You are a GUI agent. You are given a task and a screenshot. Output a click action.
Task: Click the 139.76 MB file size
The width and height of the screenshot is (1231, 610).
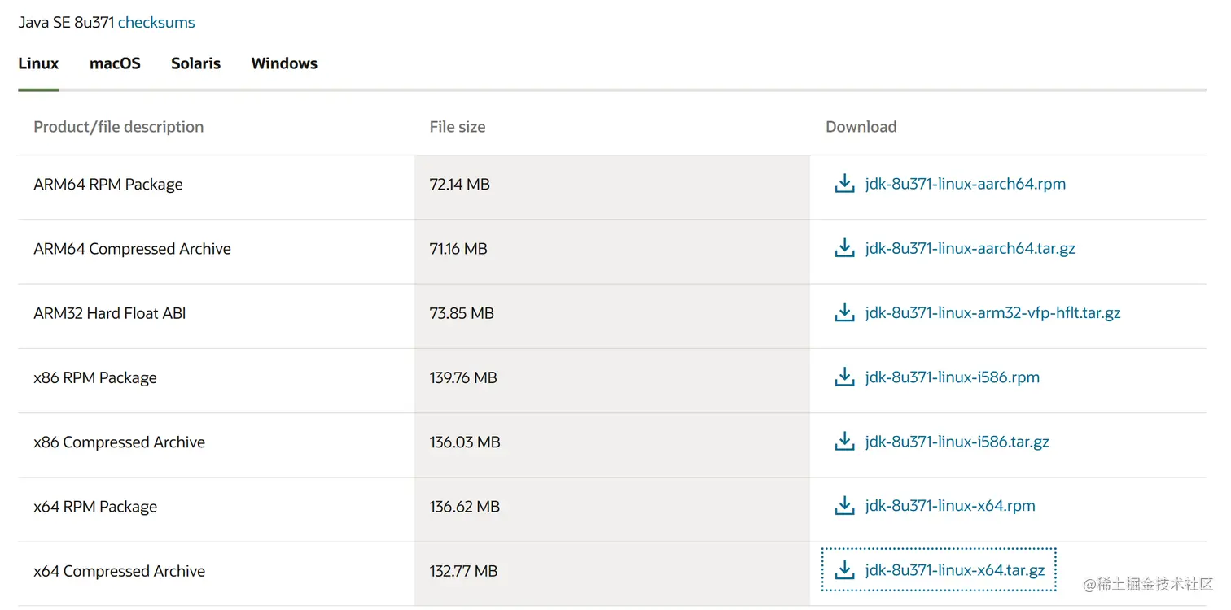pos(463,377)
